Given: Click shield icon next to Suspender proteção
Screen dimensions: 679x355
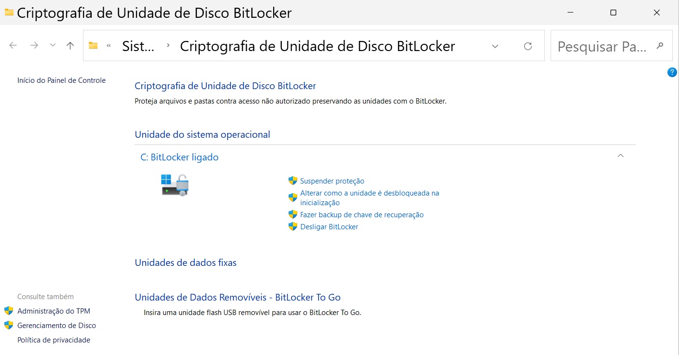Looking at the screenshot, I should tap(293, 181).
